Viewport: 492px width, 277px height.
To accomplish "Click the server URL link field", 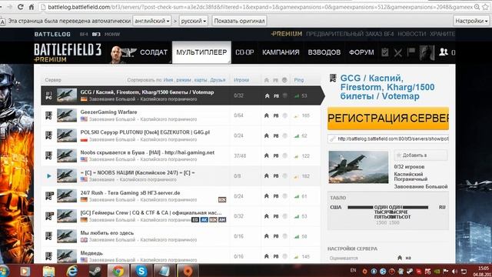I will click(x=388, y=138).
